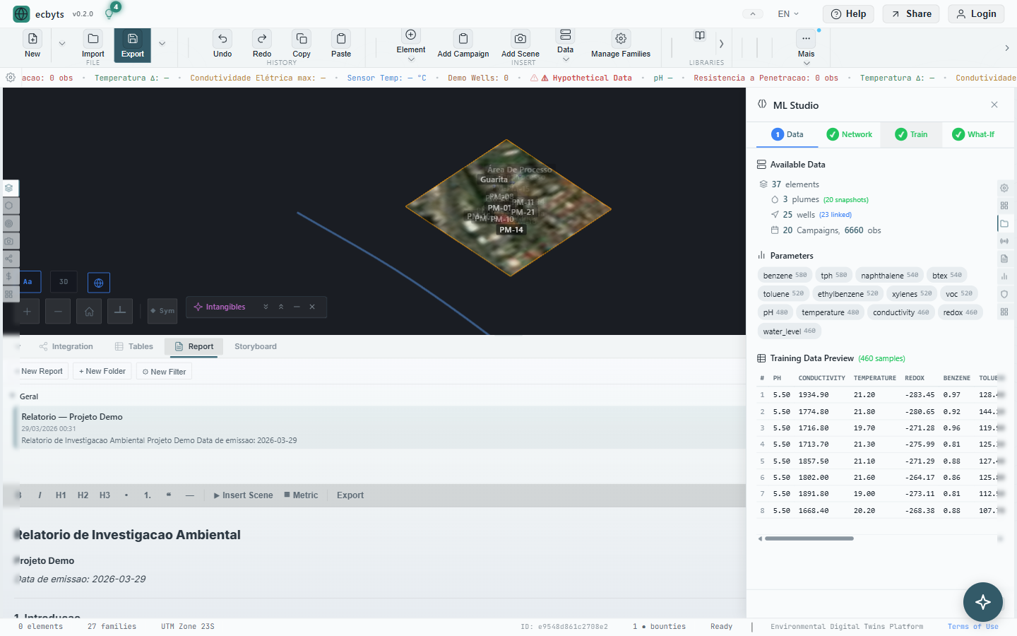Open the shield icon in right rail
This screenshot has height=636, width=1017.
pos(1004,294)
